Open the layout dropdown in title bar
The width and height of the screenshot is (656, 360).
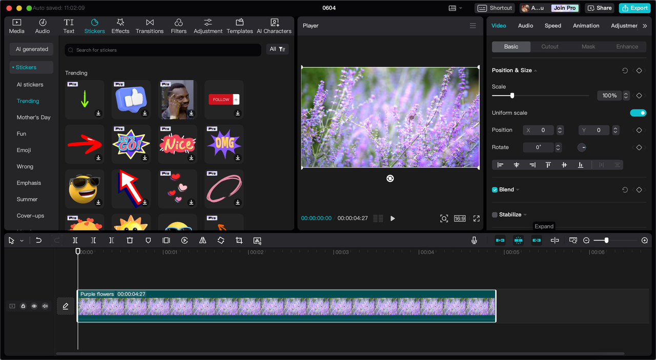pos(455,8)
